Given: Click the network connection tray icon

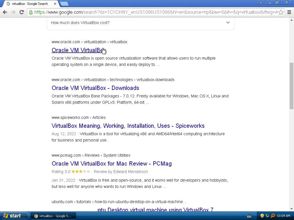Looking at the screenshot, I should 267,216.
